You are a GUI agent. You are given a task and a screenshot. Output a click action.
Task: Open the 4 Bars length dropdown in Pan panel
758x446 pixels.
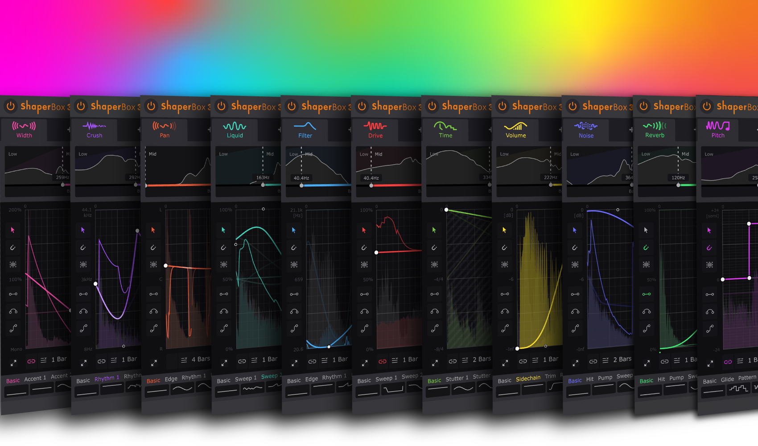200,359
